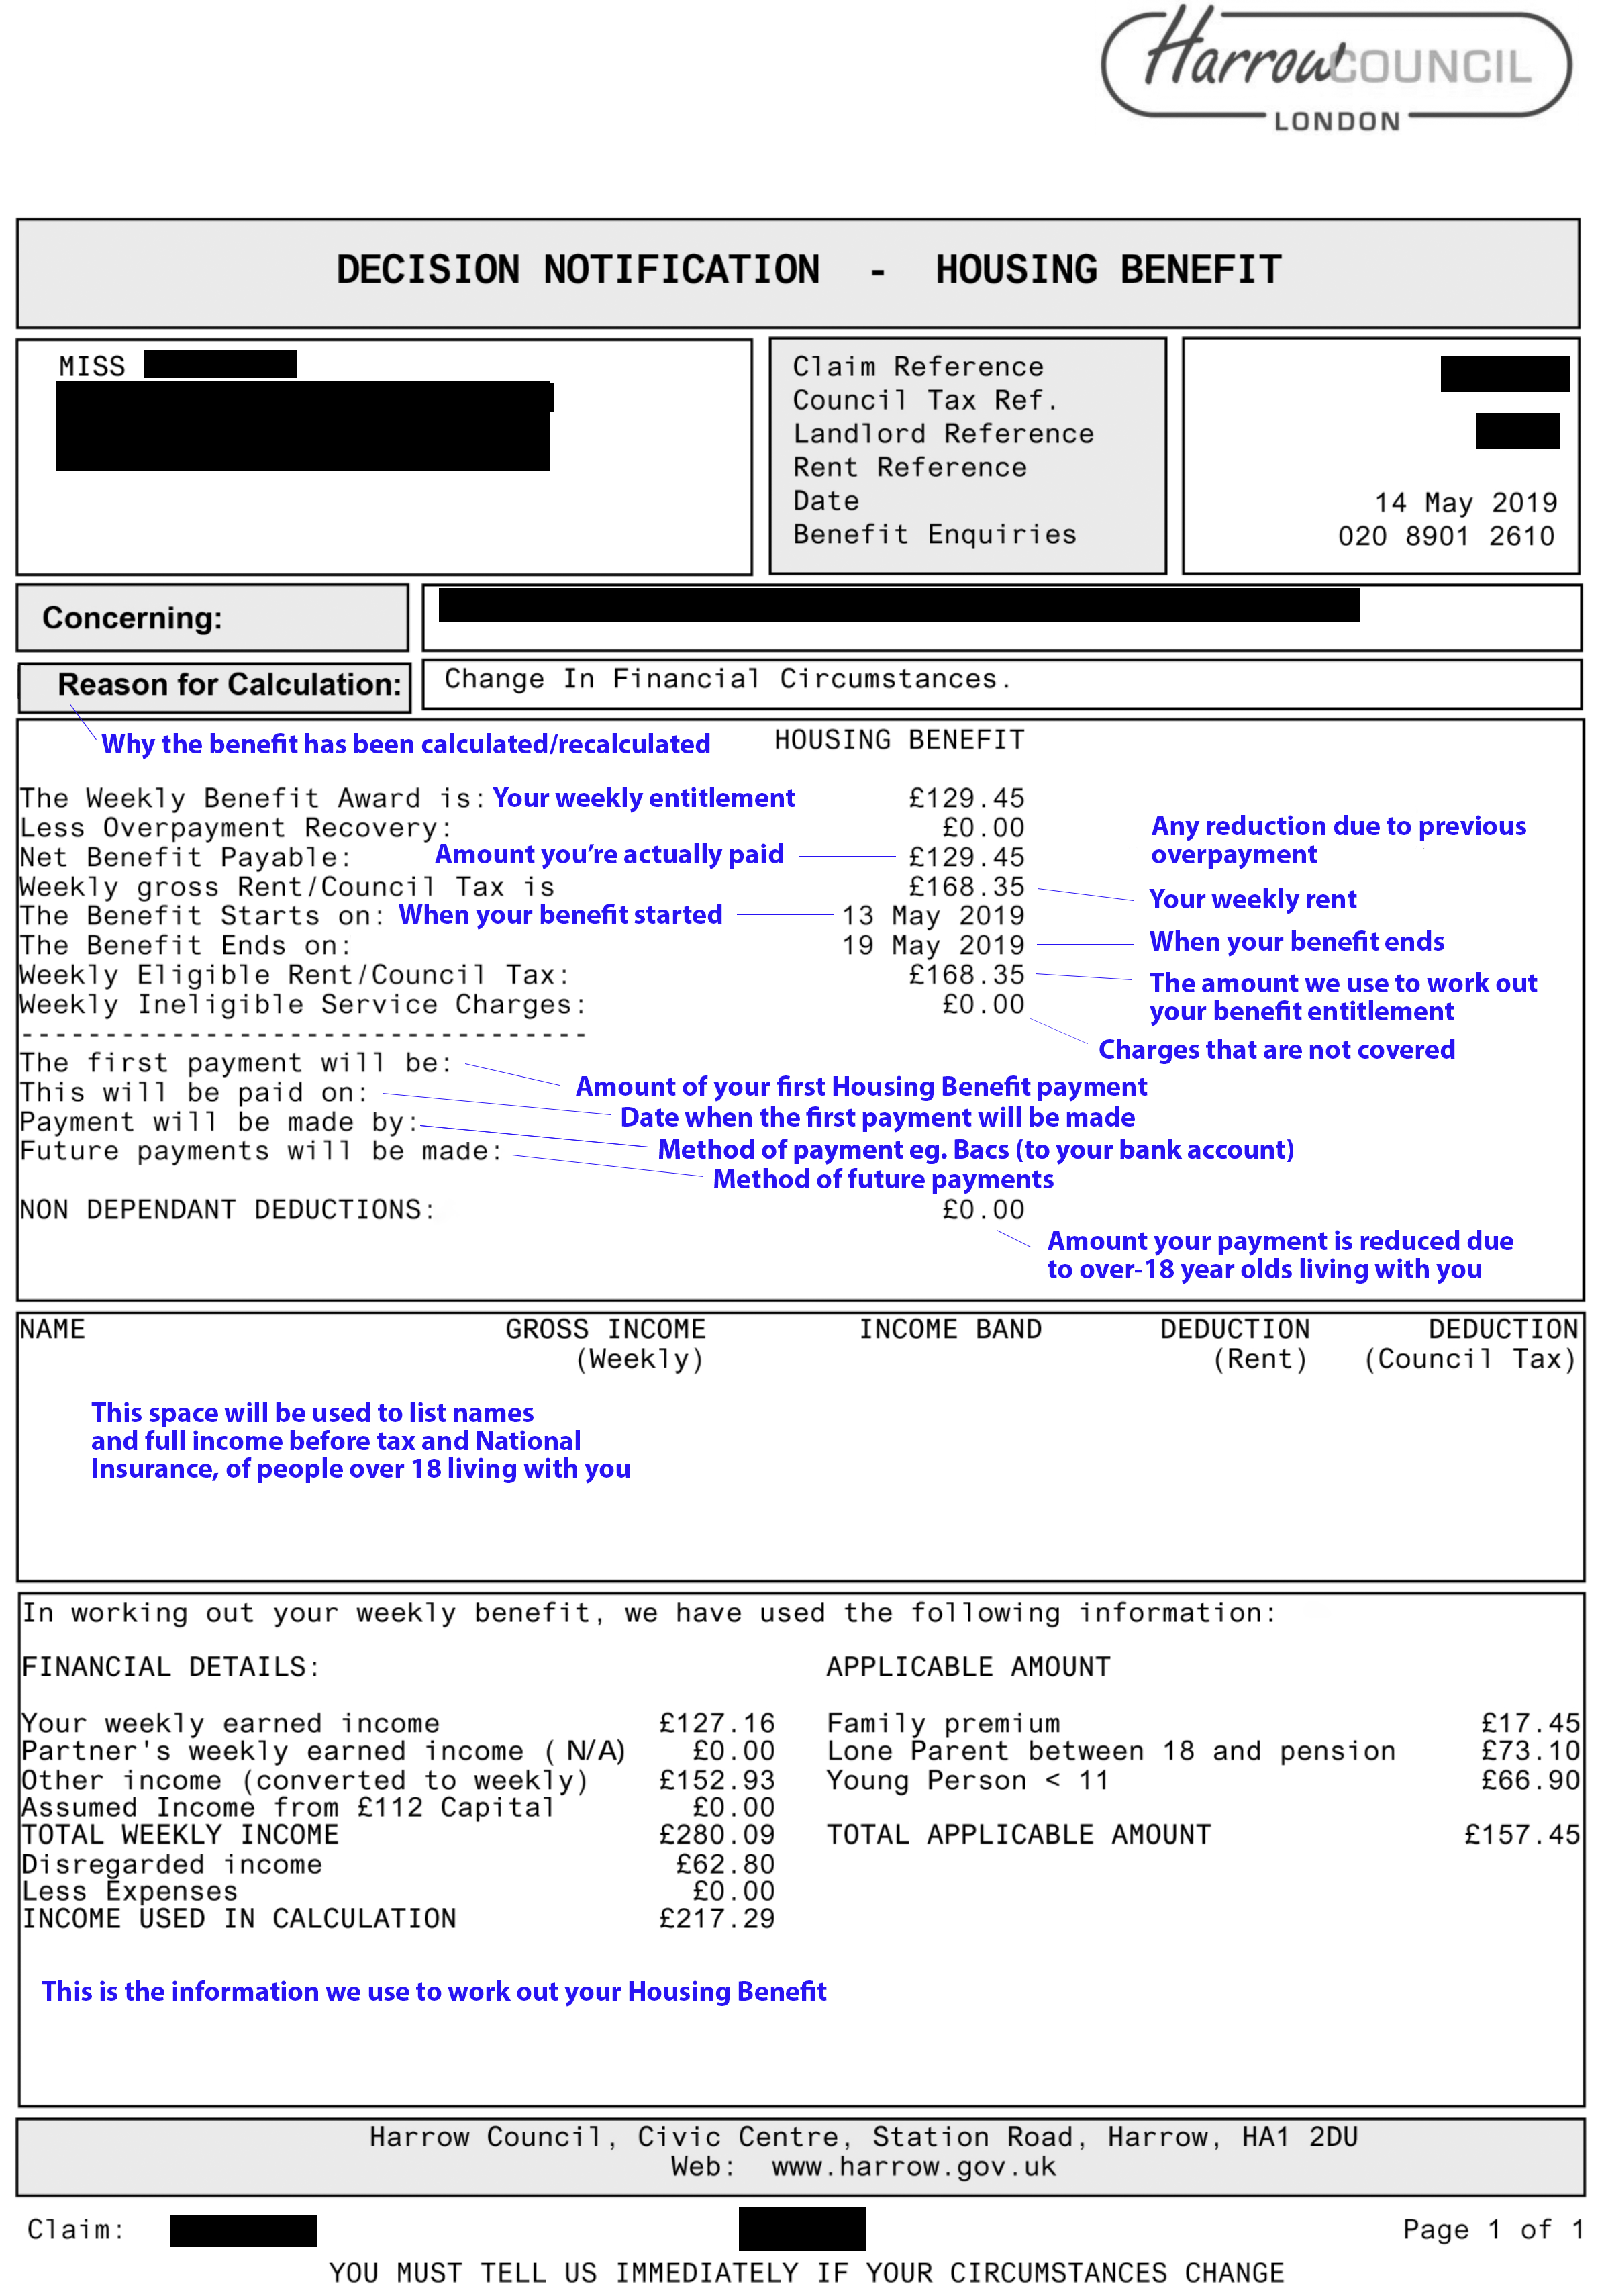
Task: Click the 'Method of future payments' annotation
Action: click(x=883, y=1180)
